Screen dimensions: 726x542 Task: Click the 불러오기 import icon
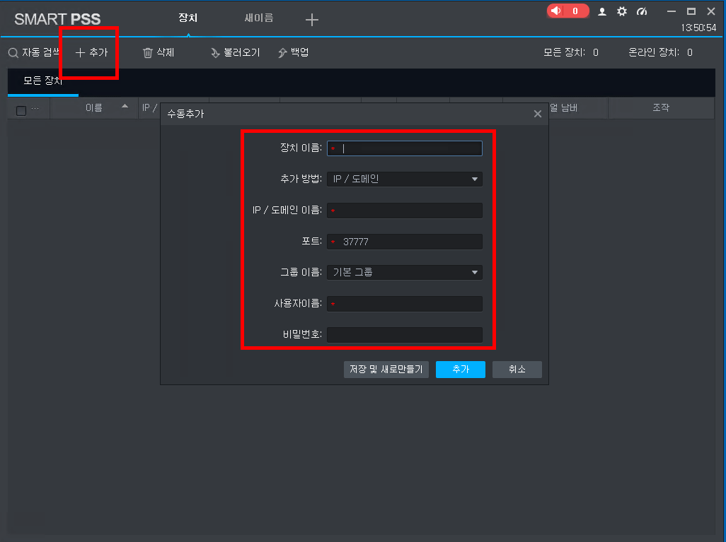216,53
